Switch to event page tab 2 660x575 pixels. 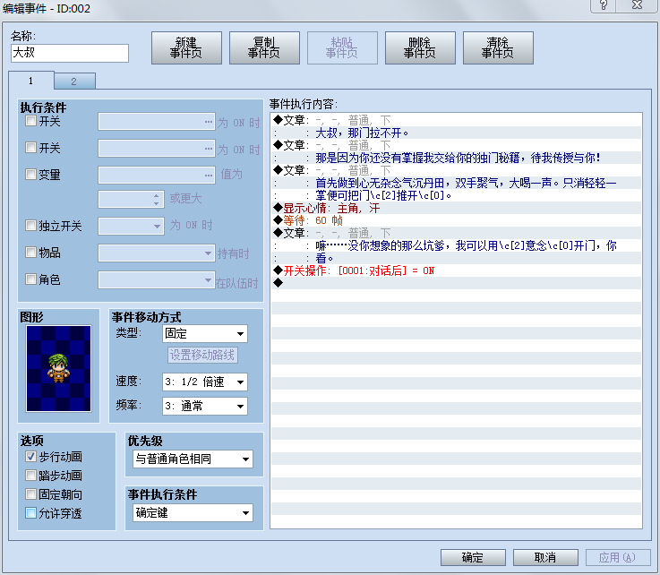tap(74, 82)
